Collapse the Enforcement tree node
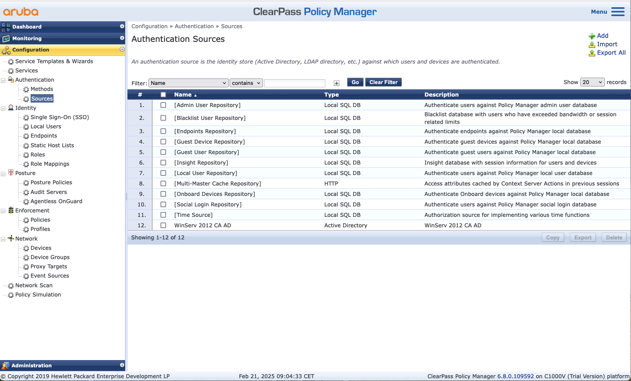631x381 pixels. click(3, 211)
